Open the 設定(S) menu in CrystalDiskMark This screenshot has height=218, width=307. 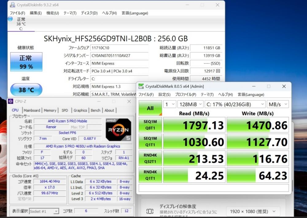[x=164, y=95]
